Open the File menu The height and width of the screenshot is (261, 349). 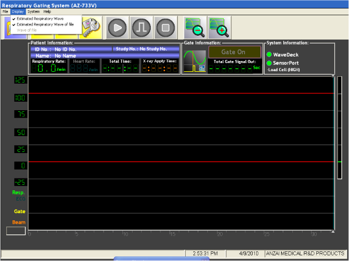coord(5,11)
